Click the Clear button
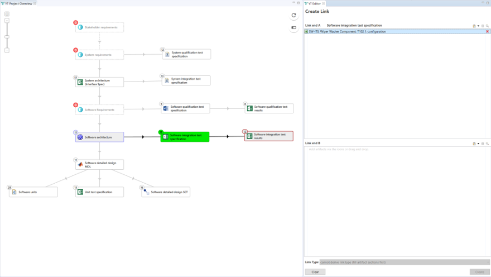 (x=315, y=272)
